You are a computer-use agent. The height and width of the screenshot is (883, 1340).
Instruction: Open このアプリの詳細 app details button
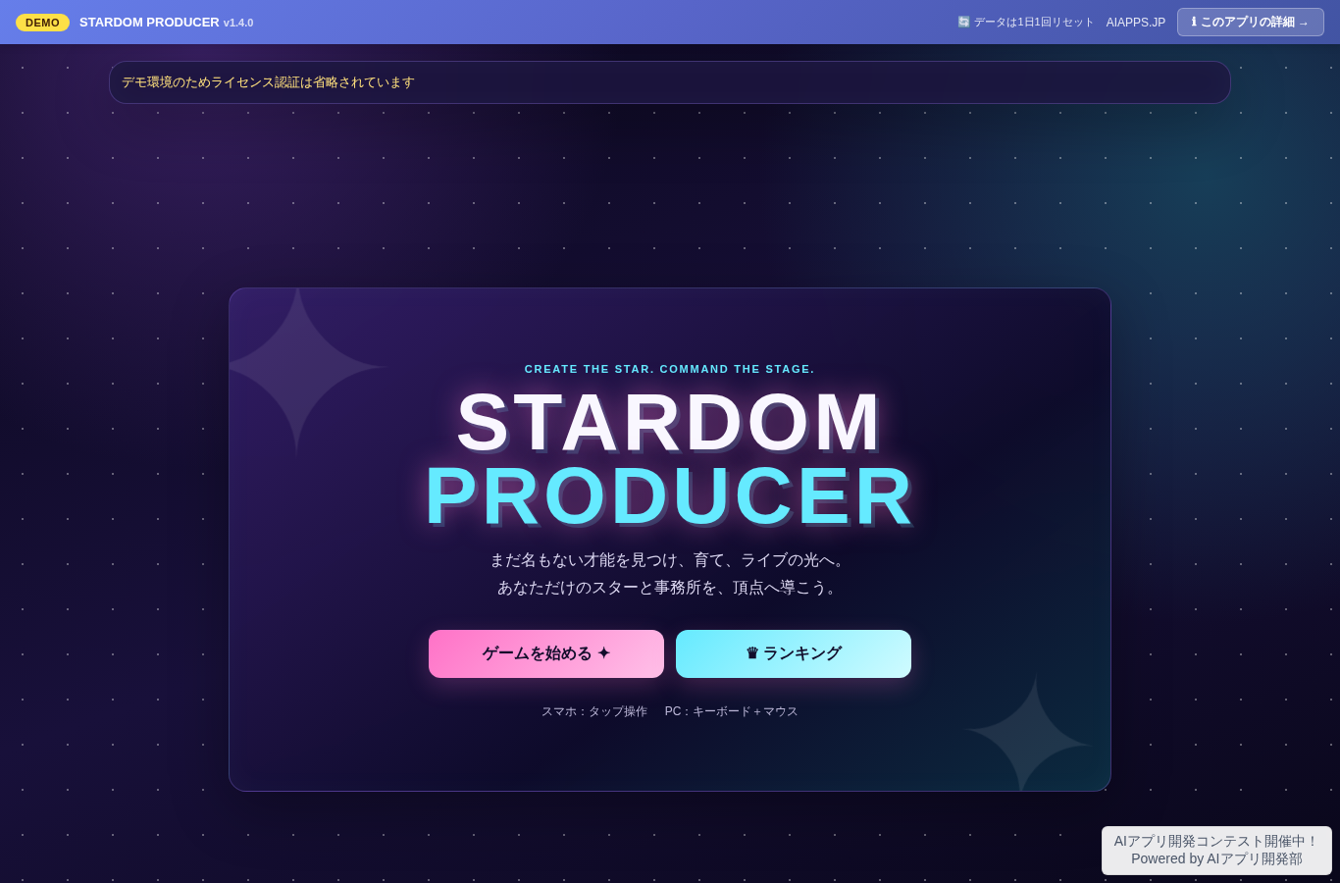tap(1251, 23)
